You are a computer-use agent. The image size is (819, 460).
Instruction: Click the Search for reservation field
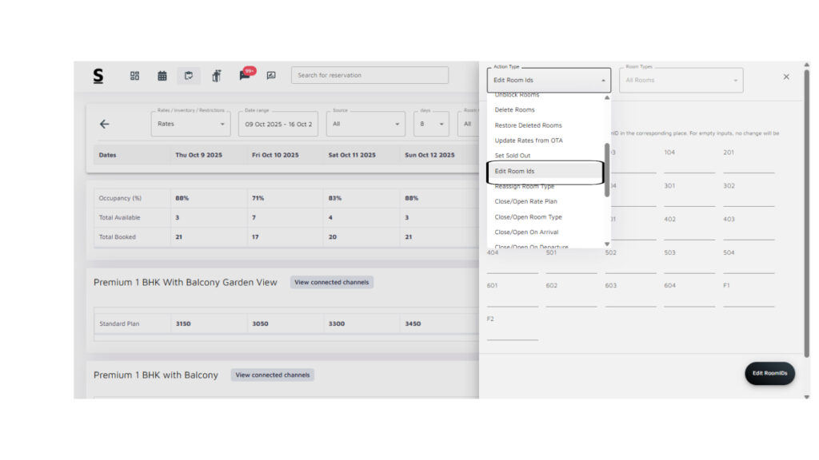pos(369,76)
